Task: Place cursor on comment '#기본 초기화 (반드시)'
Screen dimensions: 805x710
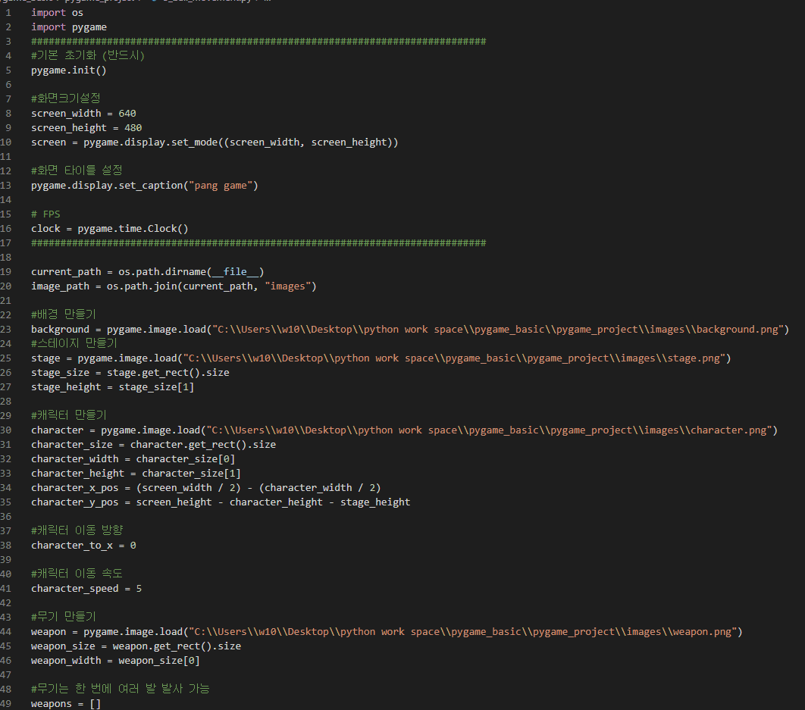Action: coord(88,55)
